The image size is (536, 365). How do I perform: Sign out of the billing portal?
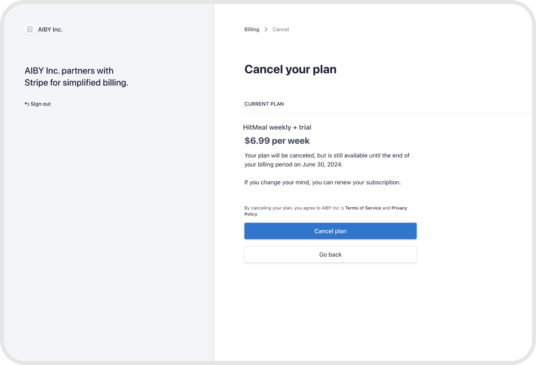click(x=40, y=104)
